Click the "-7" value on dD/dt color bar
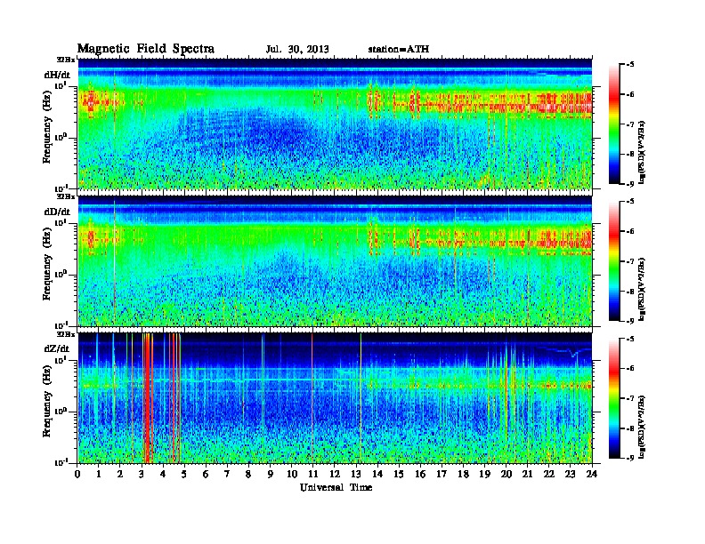 pos(630,261)
